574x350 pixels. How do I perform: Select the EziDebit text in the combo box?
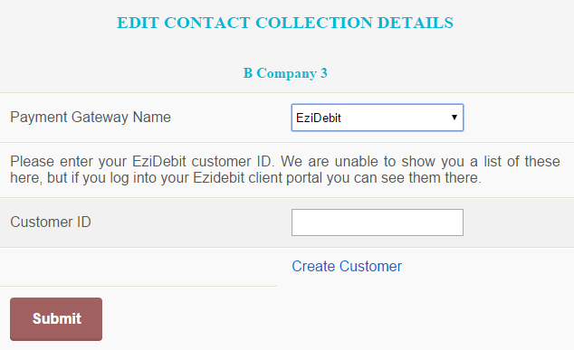(x=319, y=118)
